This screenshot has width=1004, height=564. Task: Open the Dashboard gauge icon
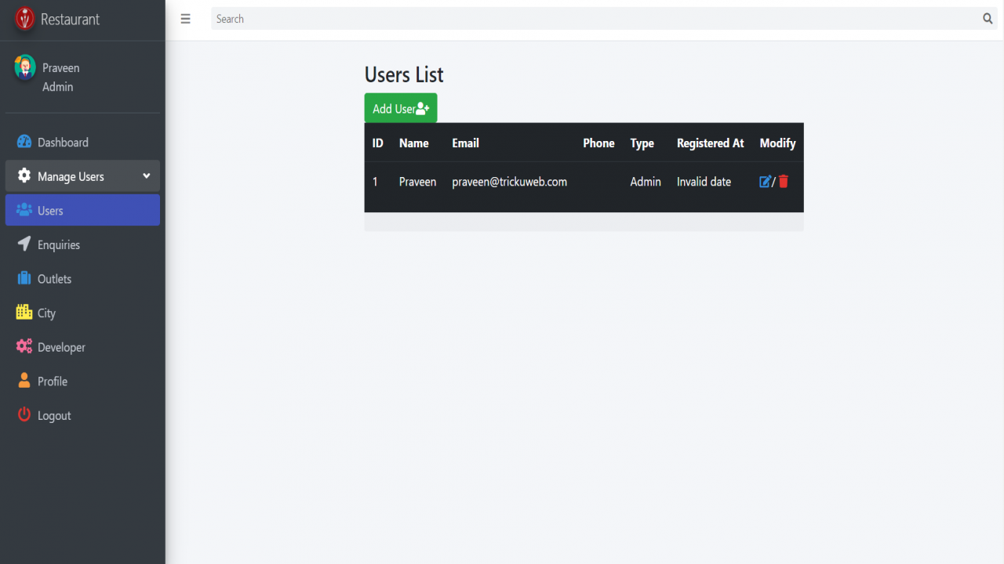coord(24,142)
